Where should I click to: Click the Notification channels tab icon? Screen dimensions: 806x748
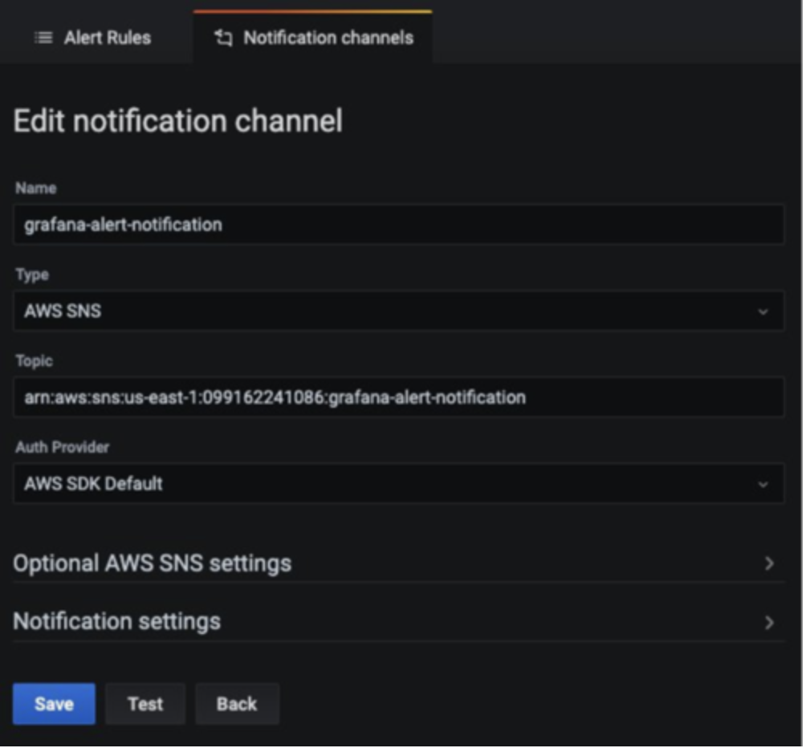tap(224, 38)
